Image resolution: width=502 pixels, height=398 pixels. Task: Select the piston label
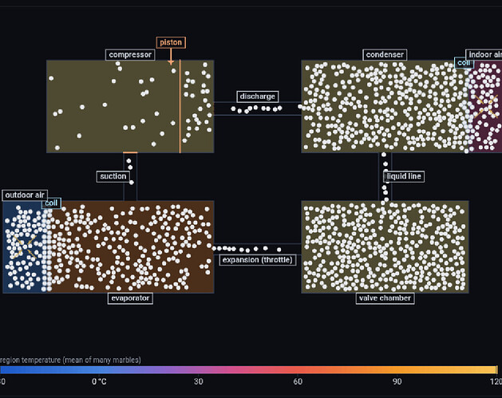click(x=171, y=42)
